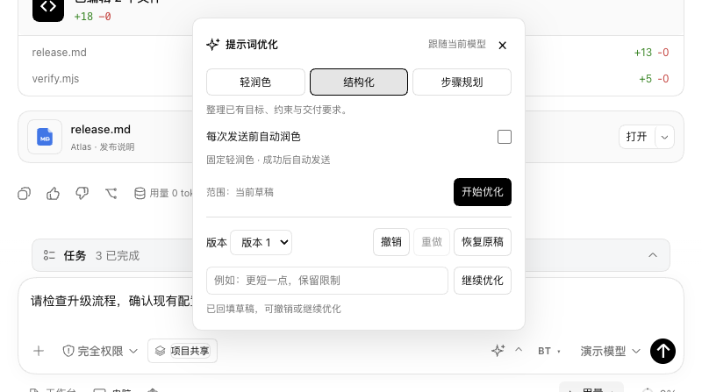
Task: Send the message with the up arrow
Action: [x=663, y=351]
